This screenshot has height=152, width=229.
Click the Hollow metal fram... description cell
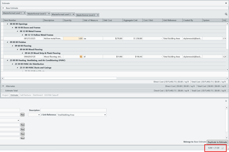click(x=53, y=38)
